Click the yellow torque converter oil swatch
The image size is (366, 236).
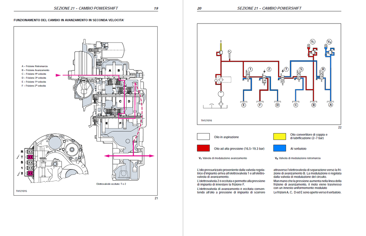[x=280, y=137]
